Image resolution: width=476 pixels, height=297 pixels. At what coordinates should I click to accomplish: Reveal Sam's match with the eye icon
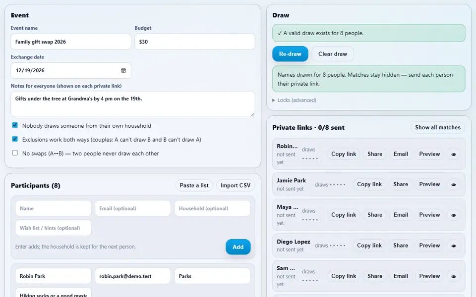click(454, 276)
